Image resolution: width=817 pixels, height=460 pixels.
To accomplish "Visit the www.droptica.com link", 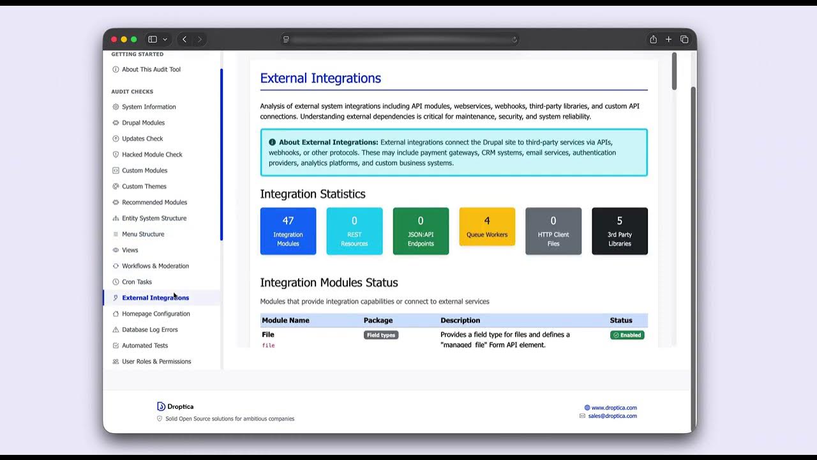I will click(x=615, y=408).
